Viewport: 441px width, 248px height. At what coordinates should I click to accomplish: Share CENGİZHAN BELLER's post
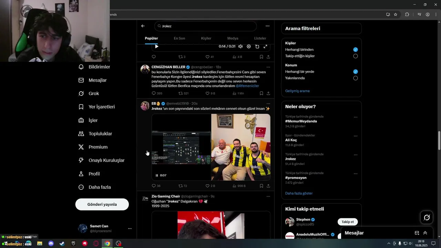tap(268, 93)
